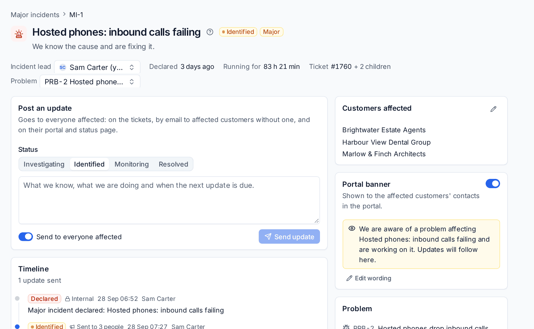Image resolution: width=534 pixels, height=329 pixels.
Task: Switch status to Monitoring
Action: 132,164
